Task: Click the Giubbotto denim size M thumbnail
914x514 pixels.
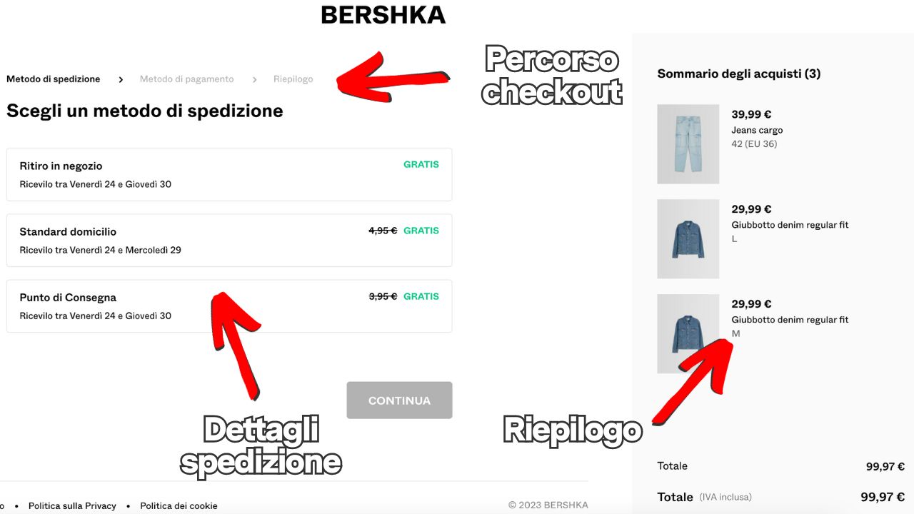Action: (687, 333)
